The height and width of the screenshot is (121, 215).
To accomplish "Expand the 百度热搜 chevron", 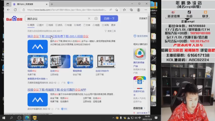I will coord(145,108).
